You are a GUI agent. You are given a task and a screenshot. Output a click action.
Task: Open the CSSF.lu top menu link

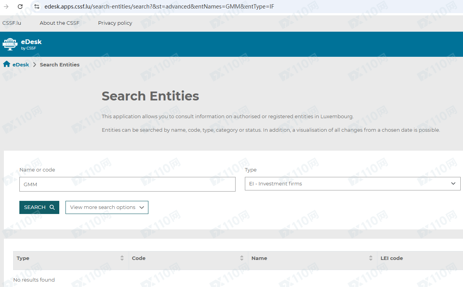coord(12,23)
